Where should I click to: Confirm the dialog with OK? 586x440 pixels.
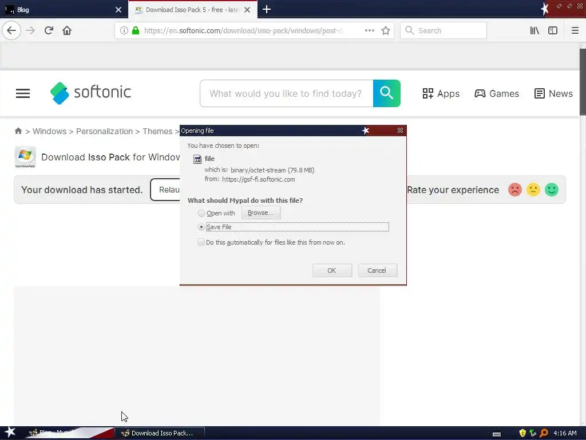click(332, 270)
